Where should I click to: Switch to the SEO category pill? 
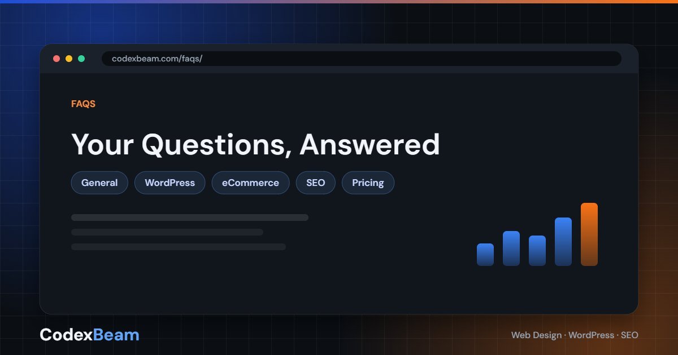pyautogui.click(x=316, y=183)
